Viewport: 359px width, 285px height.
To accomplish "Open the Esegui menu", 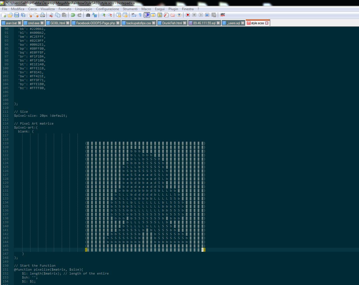I will pyautogui.click(x=160, y=9).
